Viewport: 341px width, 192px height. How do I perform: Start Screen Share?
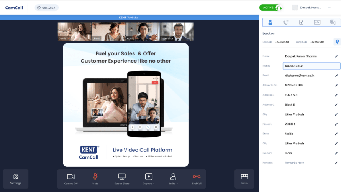(122, 179)
